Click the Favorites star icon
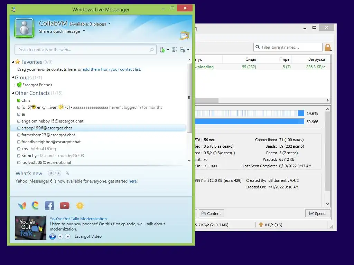Viewport: 354px width, 265px height. [x=18, y=62]
